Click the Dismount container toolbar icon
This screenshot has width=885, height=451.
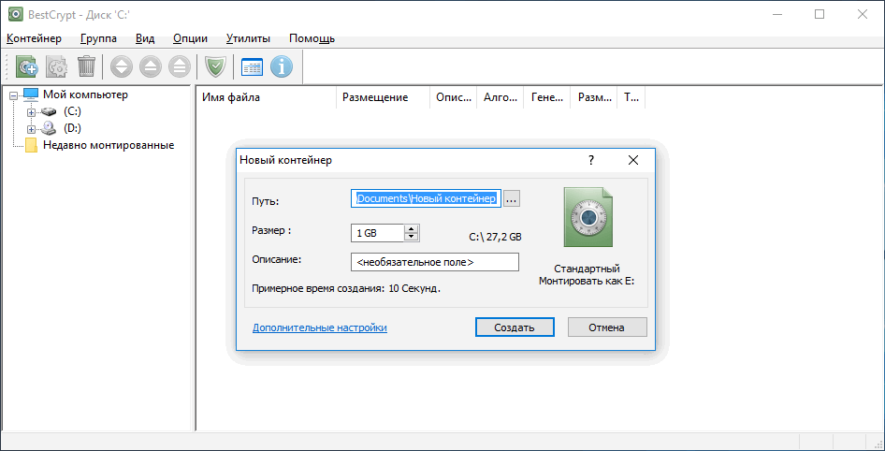(x=151, y=66)
